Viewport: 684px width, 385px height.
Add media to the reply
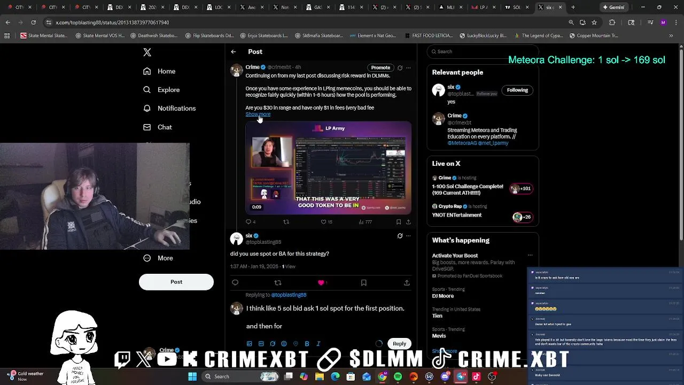point(249,344)
